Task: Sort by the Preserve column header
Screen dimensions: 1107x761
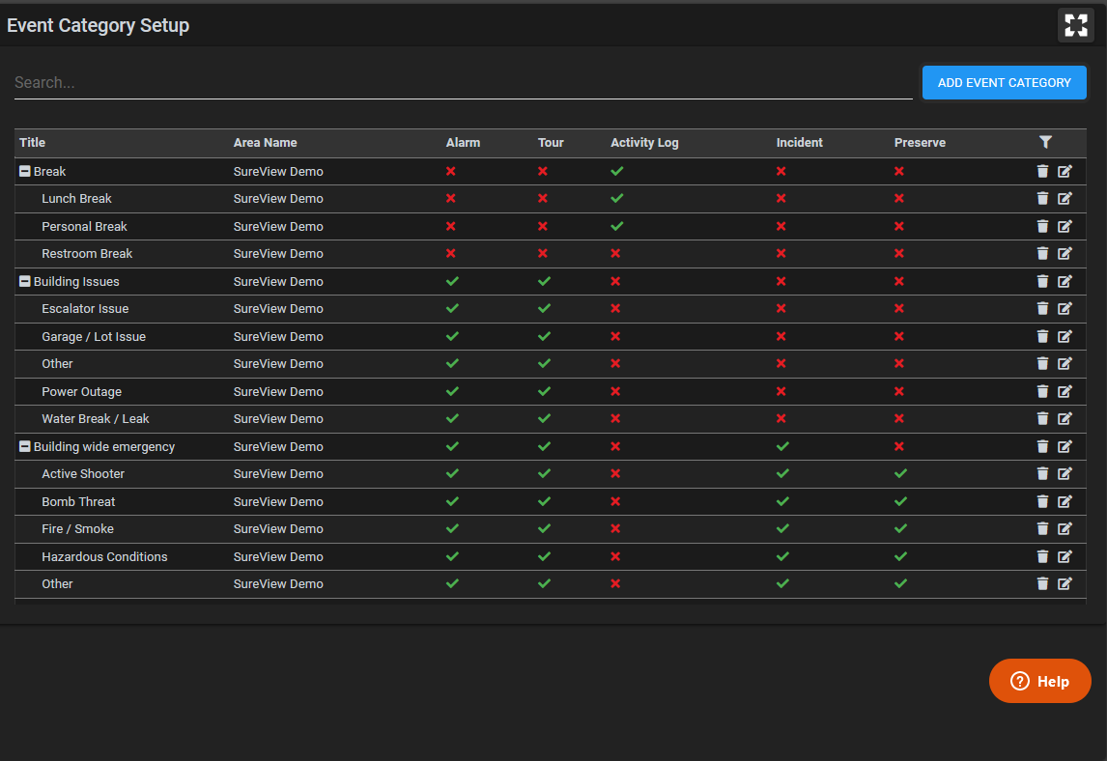Action: [x=920, y=143]
